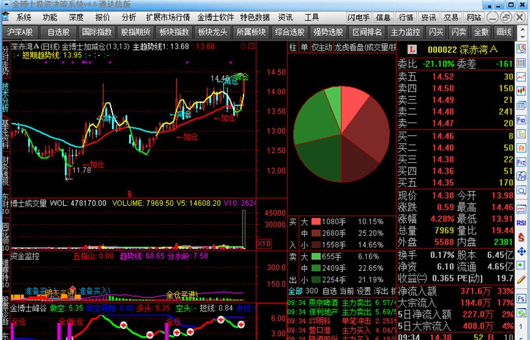The height and width of the screenshot is (340, 530).
Task: Switch to the 技术分析 side tab
Action: (6, 97)
